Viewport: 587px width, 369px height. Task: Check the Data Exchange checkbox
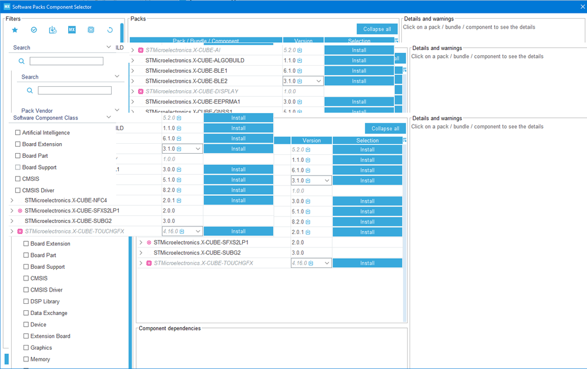(26, 313)
